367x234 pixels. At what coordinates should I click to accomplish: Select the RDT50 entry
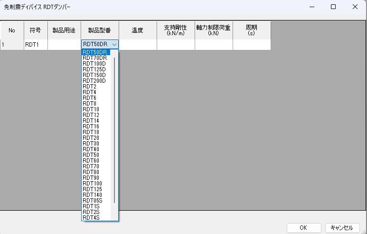[x=96, y=155]
